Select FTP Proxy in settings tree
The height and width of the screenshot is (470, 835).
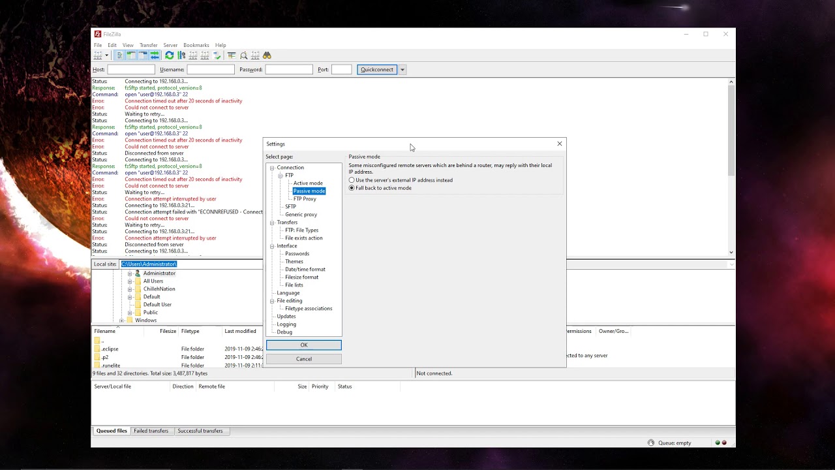[x=305, y=199]
